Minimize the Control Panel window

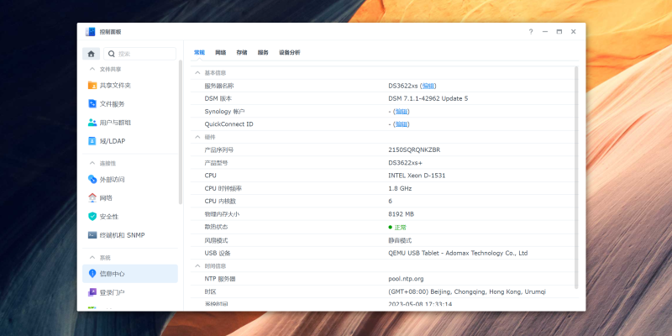(544, 32)
